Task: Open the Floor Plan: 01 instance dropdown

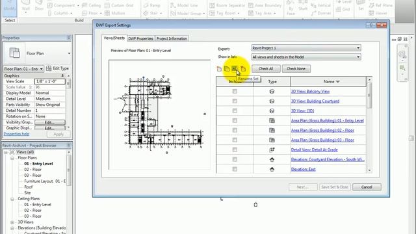Action: pyautogui.click(x=23, y=69)
